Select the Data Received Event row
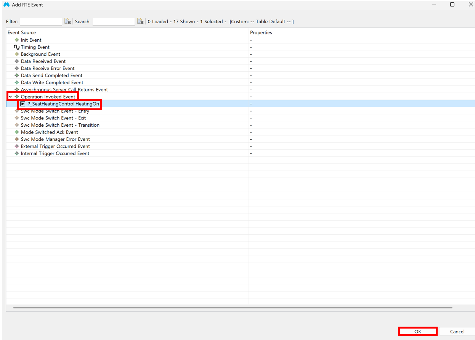The height and width of the screenshot is (340, 475). pos(241,61)
